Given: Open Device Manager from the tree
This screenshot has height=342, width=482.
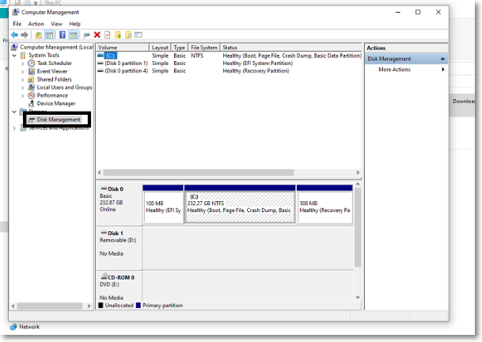Looking at the screenshot, I should tap(55, 103).
